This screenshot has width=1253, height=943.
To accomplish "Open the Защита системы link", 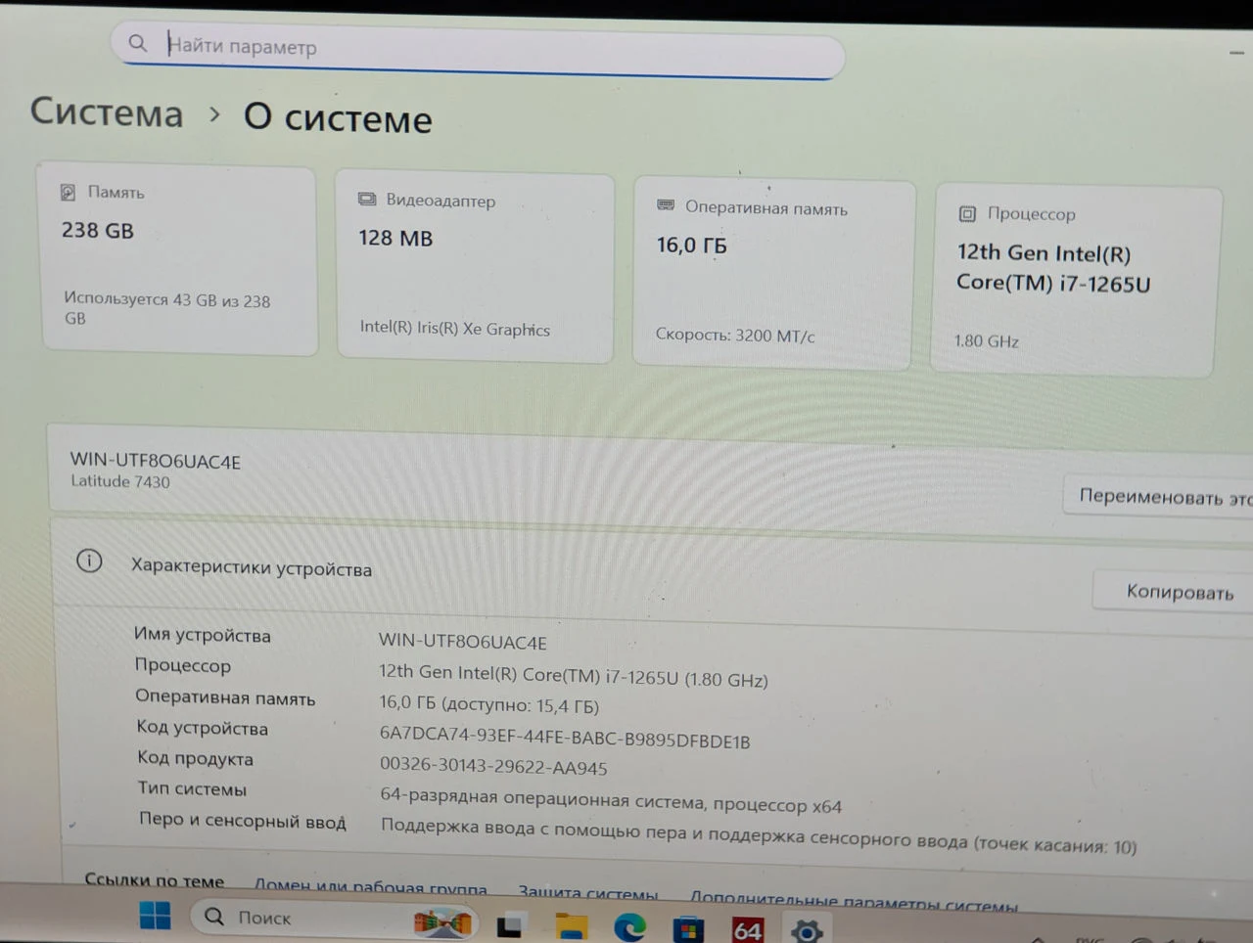I will coord(588,893).
